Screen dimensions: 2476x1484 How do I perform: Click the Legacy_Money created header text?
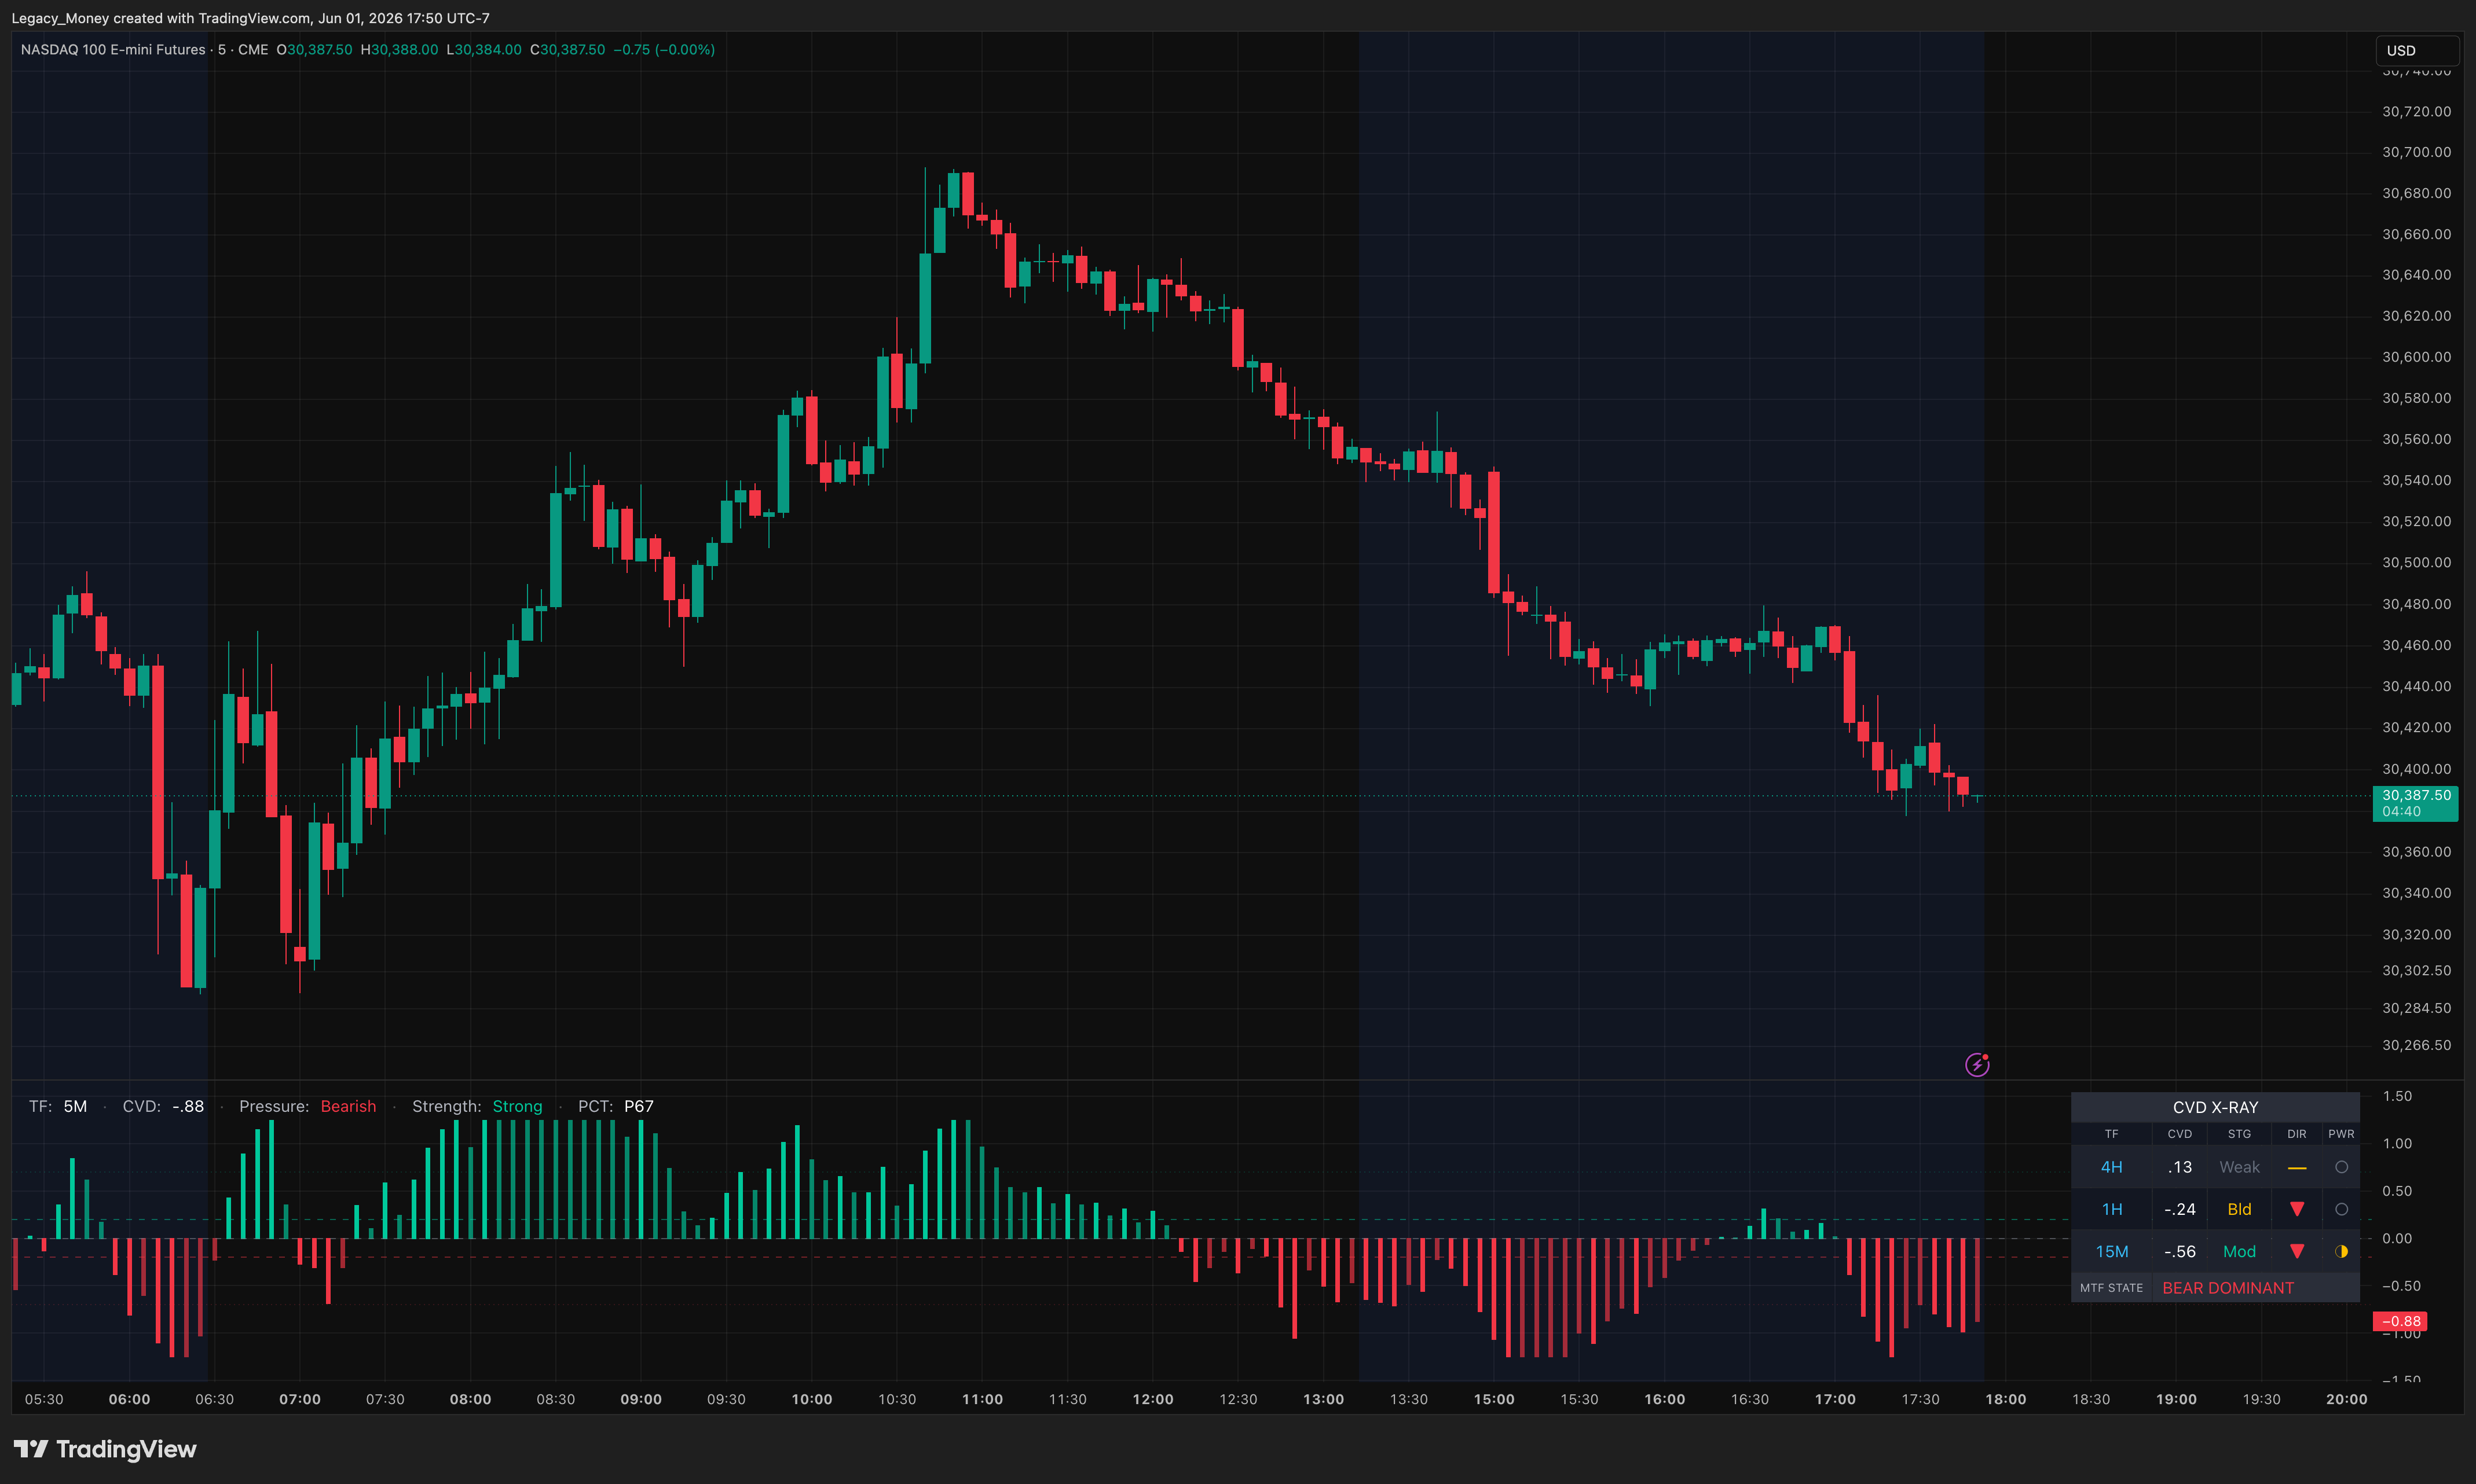[x=251, y=18]
